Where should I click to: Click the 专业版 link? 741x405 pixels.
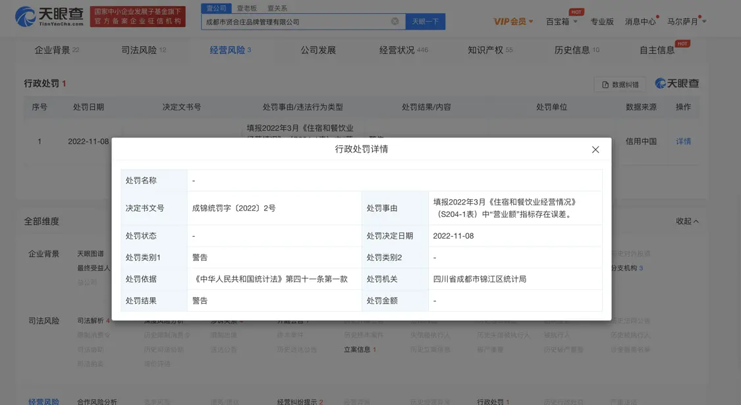tap(602, 22)
